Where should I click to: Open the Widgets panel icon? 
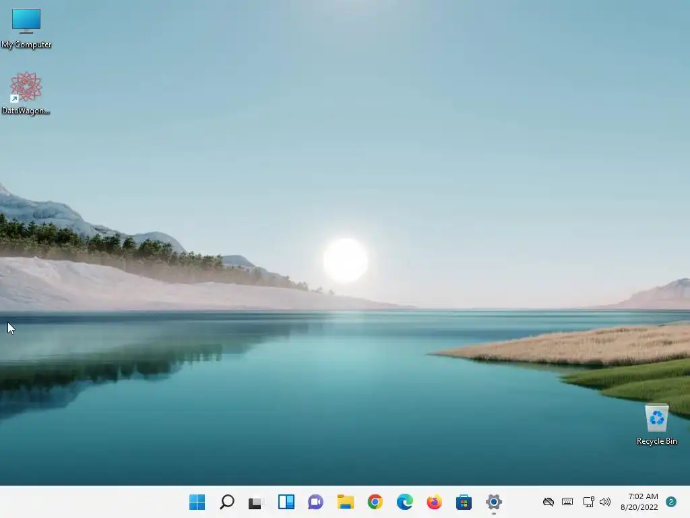286,502
